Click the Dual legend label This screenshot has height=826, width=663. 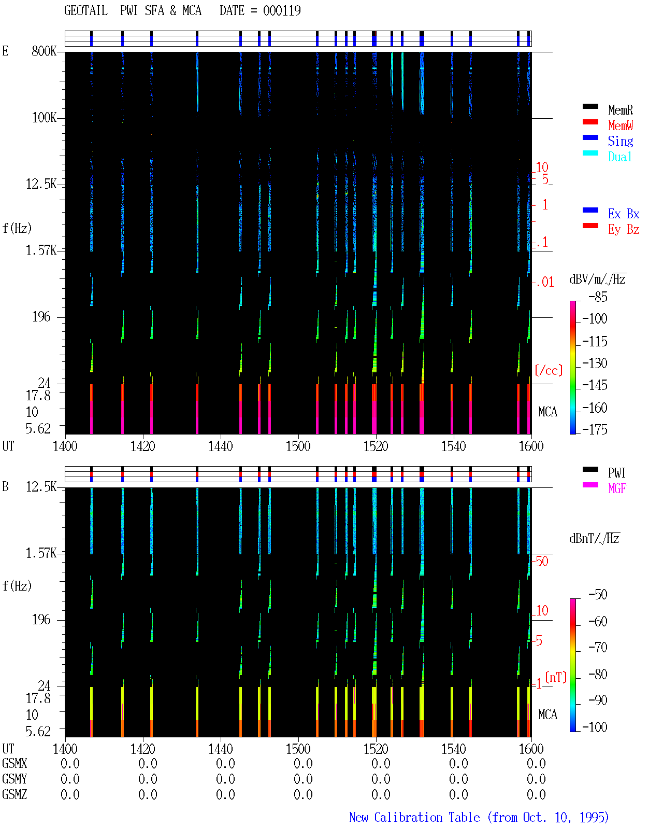click(x=621, y=157)
